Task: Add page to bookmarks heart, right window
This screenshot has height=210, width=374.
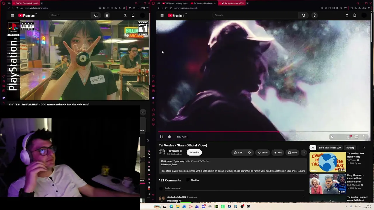Action: pos(345,8)
